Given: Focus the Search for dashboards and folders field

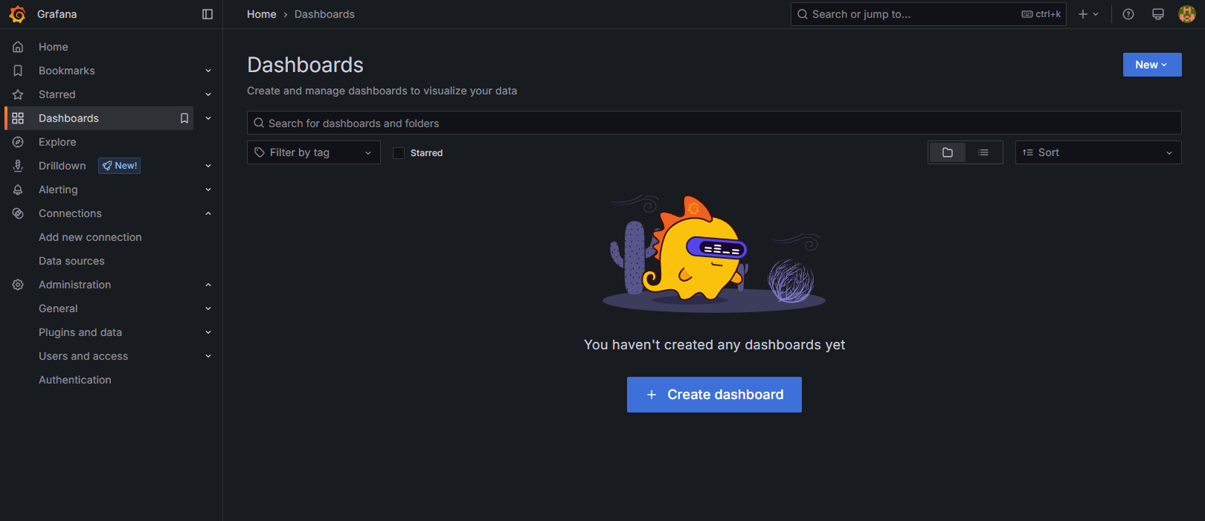Looking at the screenshot, I should (x=714, y=123).
